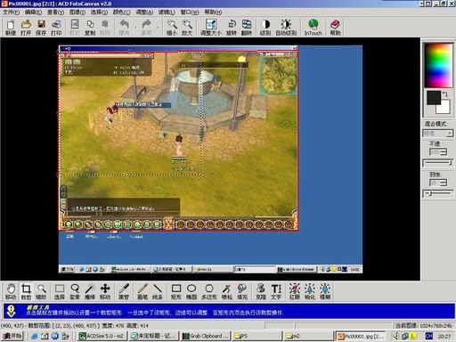The image size is (456, 342).
Task: Open the Adjust (调整) menu
Action: [x=144, y=12]
